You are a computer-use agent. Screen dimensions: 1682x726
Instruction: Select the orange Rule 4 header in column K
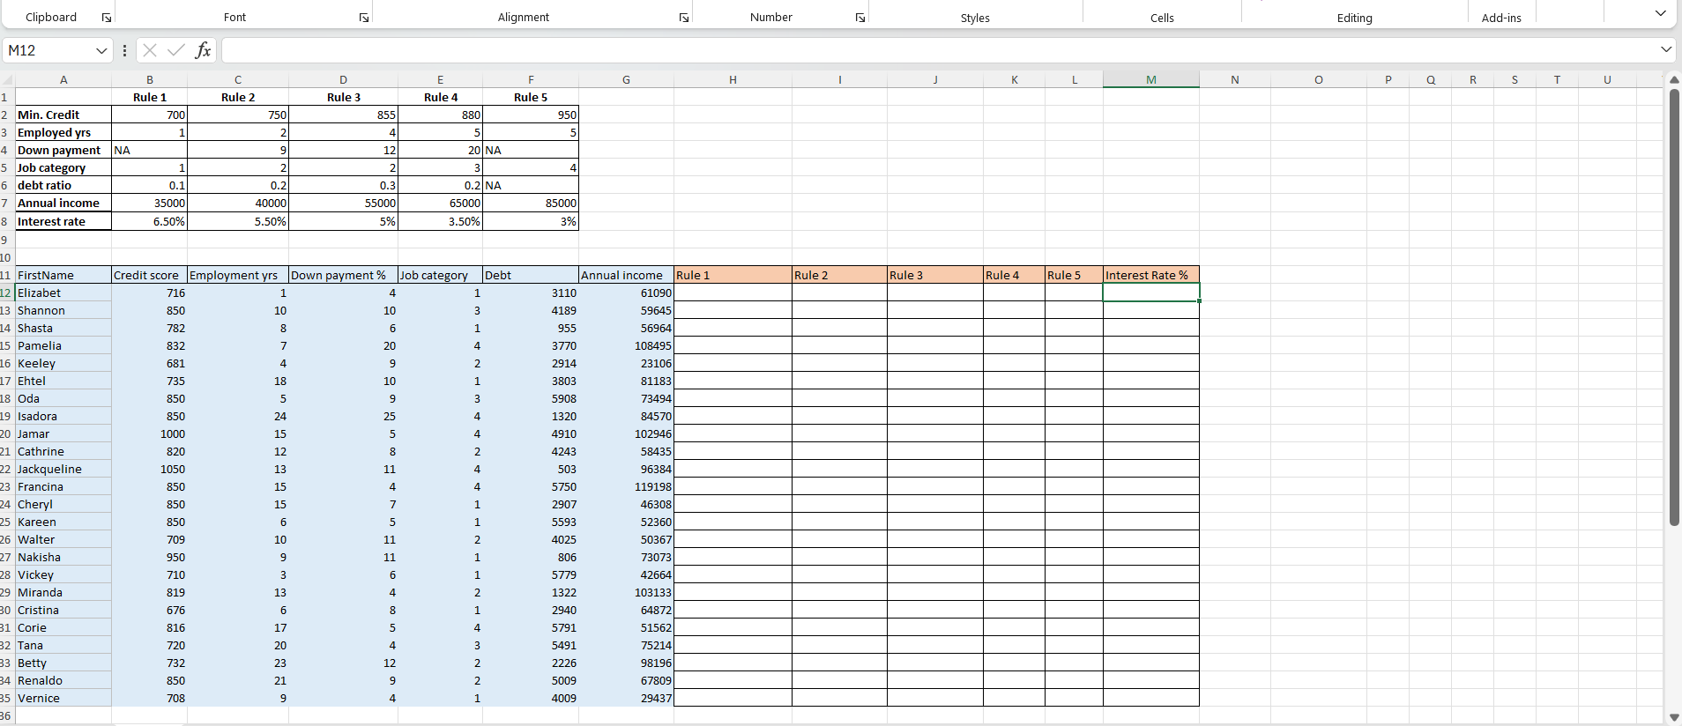(x=1015, y=275)
